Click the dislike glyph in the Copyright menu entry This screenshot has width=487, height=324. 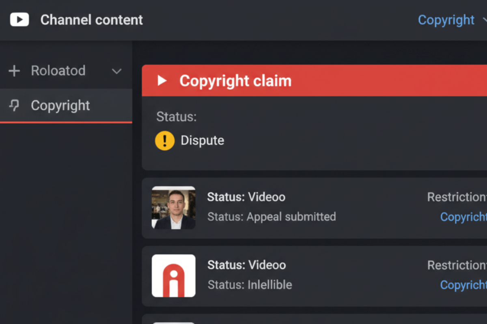[x=15, y=106]
